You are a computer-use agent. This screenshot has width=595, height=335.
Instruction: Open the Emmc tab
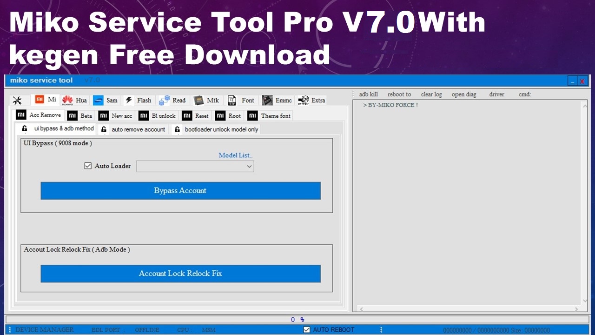coord(277,100)
